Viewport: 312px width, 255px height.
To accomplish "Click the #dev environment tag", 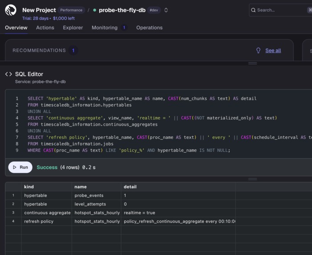I will click(154, 10).
